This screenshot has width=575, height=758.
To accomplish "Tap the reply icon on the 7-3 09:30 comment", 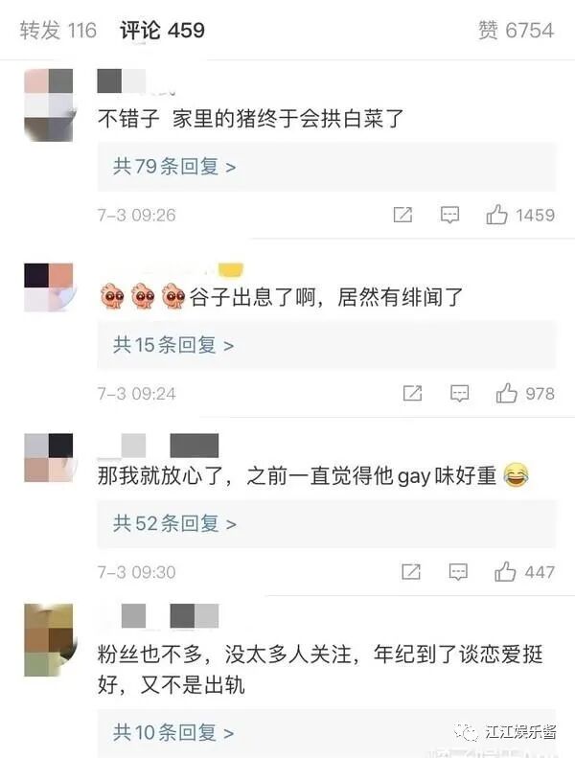I will click(458, 572).
